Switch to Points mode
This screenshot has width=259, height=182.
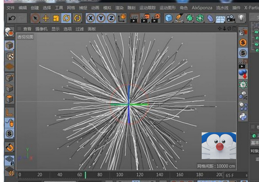coord(10,78)
